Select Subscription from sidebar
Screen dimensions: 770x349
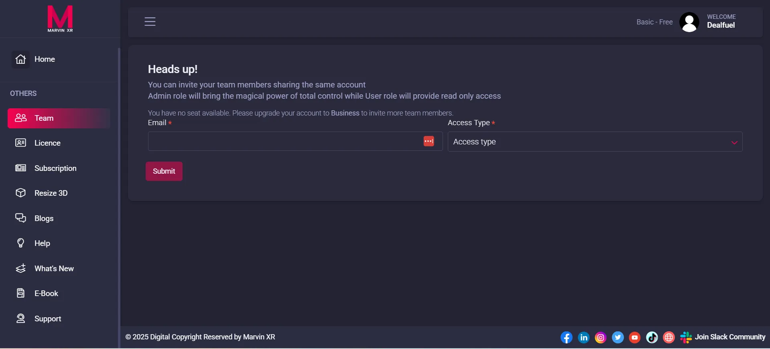tap(55, 168)
